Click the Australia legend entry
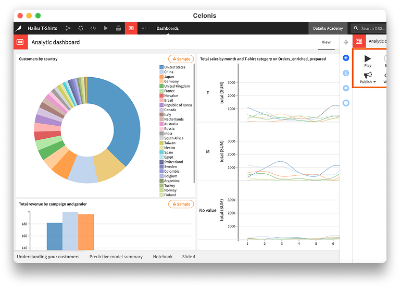The width and height of the screenshot is (400, 288). point(169,124)
